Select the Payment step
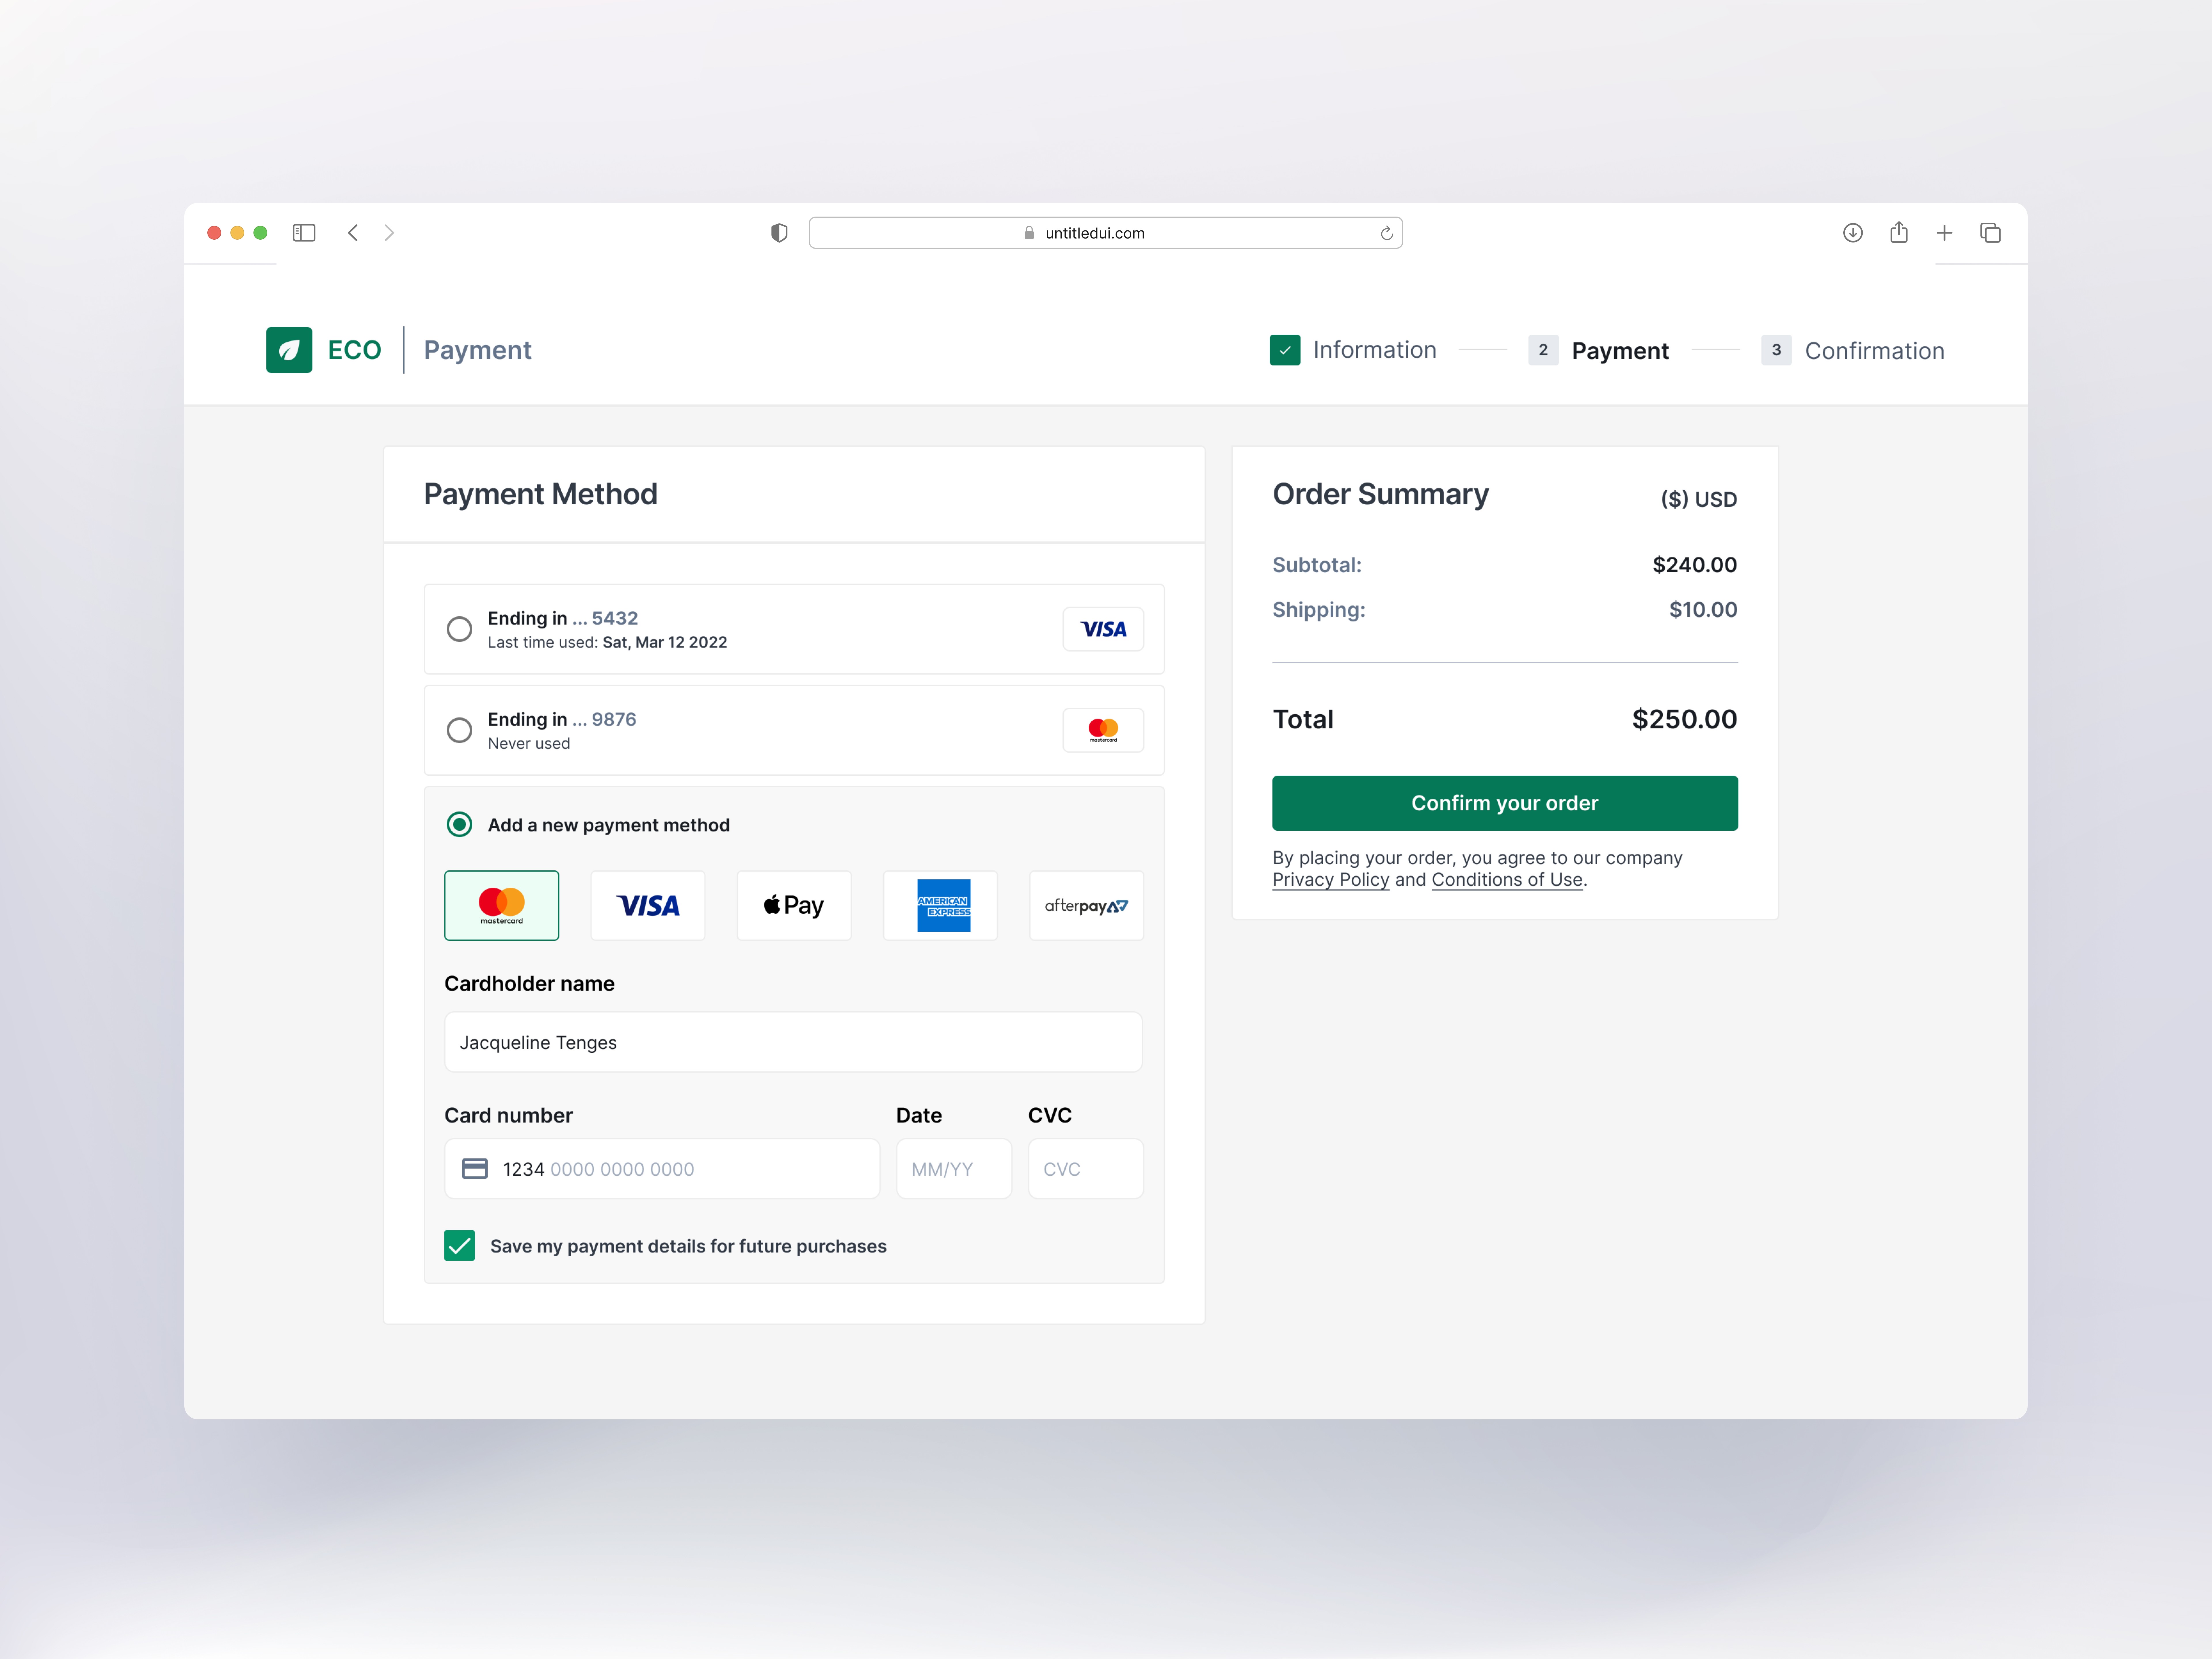2212x1659 pixels. tap(1620, 351)
